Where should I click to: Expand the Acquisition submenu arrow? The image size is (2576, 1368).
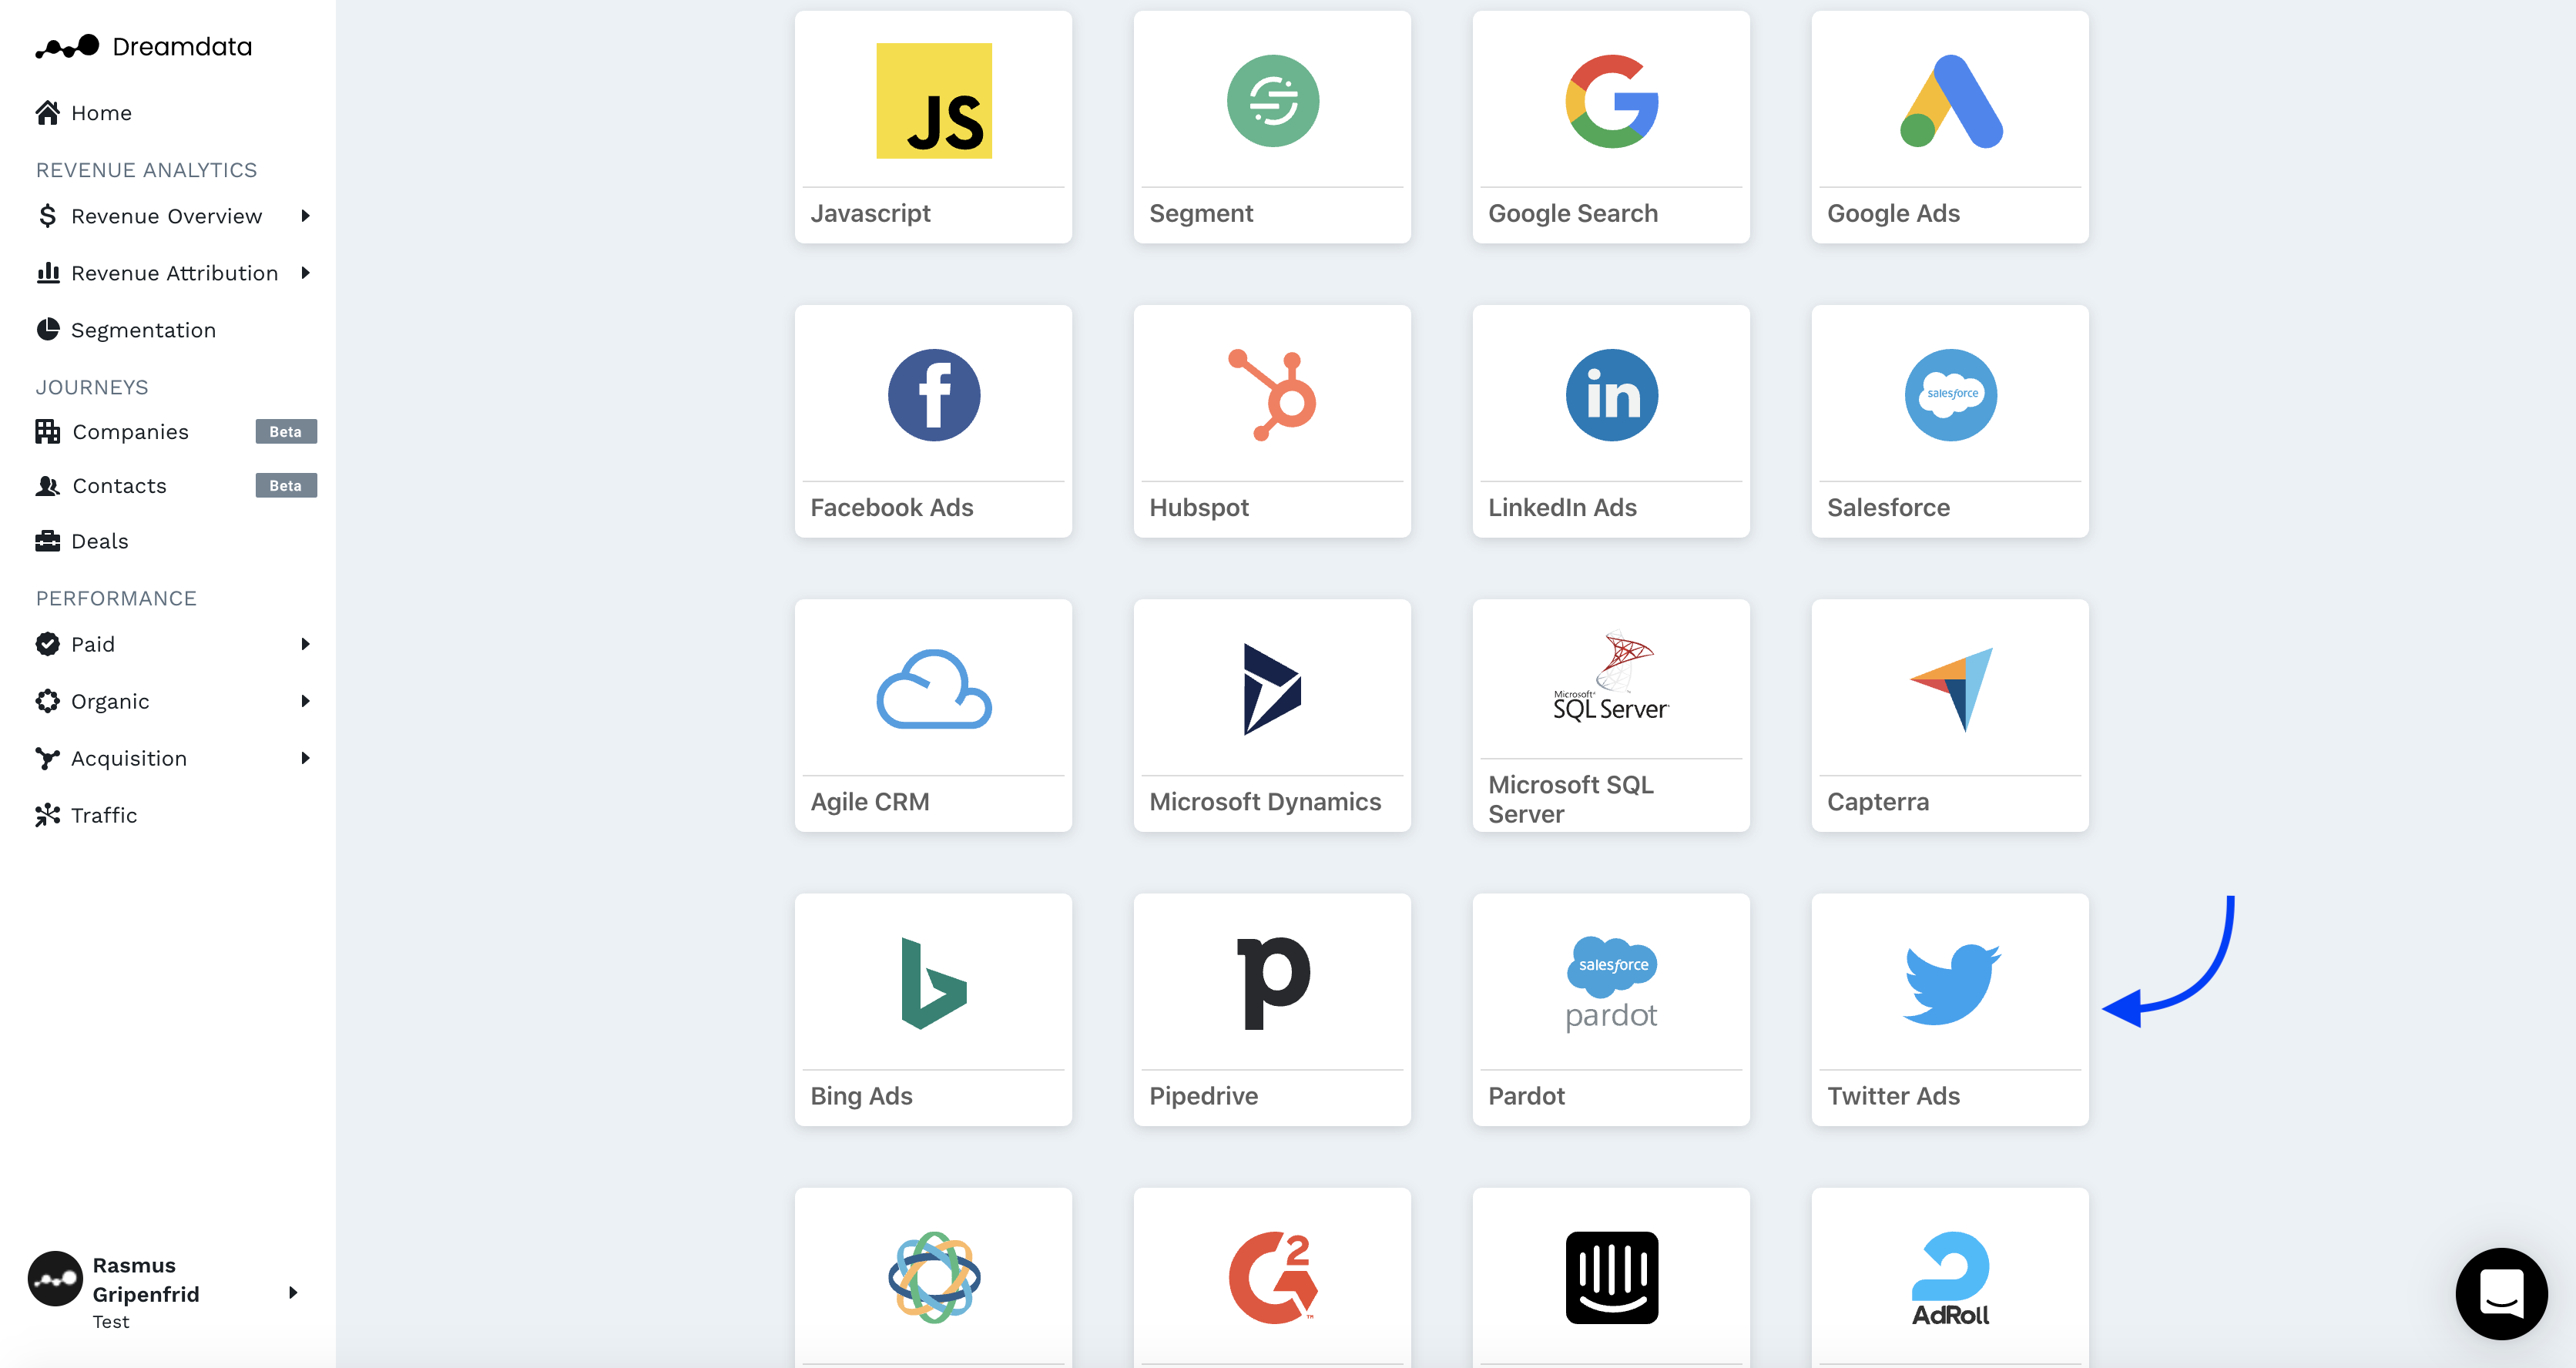pos(305,758)
